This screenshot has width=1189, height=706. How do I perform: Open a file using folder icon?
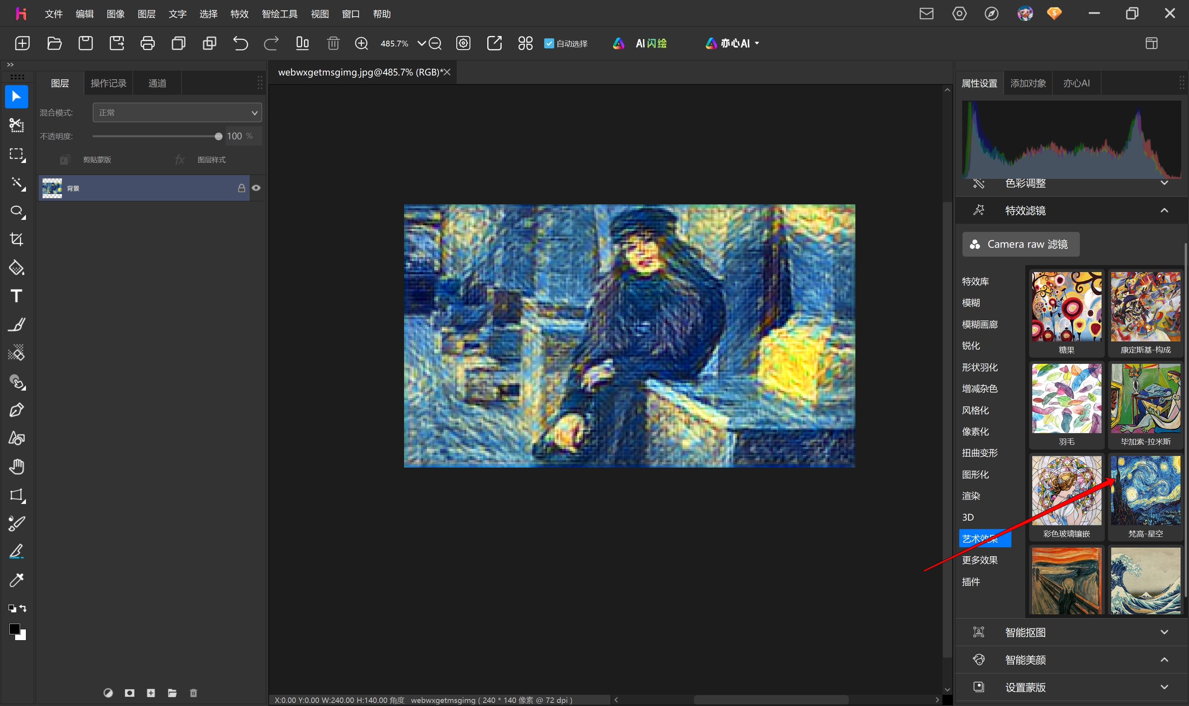[54, 43]
